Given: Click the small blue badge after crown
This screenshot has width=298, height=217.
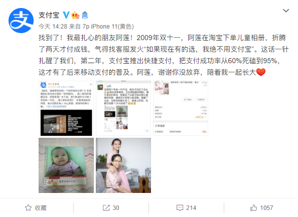Looking at the screenshot, I should pyautogui.click(x=85, y=15).
